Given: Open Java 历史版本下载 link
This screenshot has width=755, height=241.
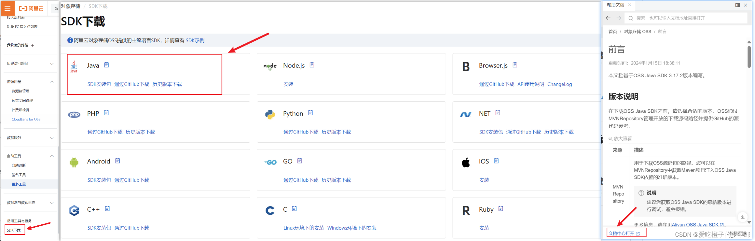Looking at the screenshot, I should pyautogui.click(x=167, y=84).
